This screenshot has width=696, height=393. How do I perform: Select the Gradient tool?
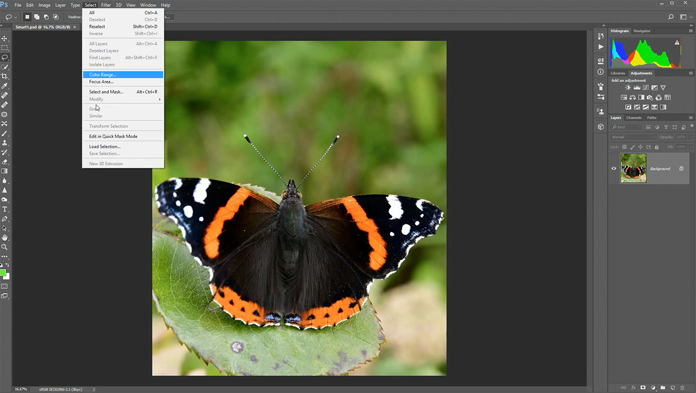click(5, 171)
